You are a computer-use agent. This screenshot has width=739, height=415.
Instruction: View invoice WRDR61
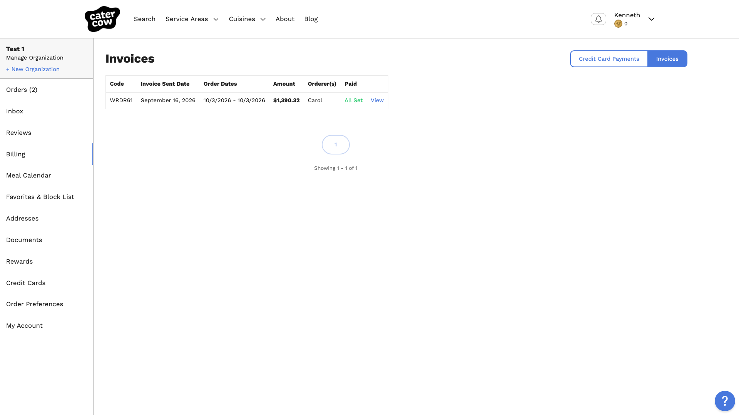click(377, 100)
